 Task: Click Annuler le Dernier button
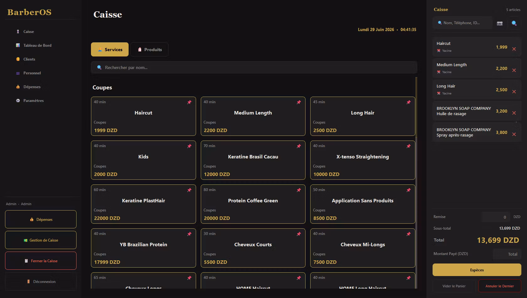[500, 286]
